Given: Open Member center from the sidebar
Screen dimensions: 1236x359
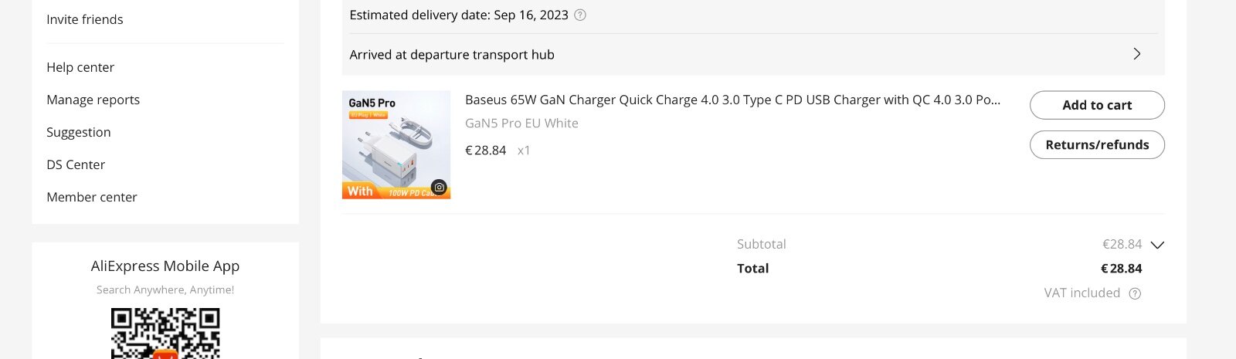Looking at the screenshot, I should [x=92, y=197].
